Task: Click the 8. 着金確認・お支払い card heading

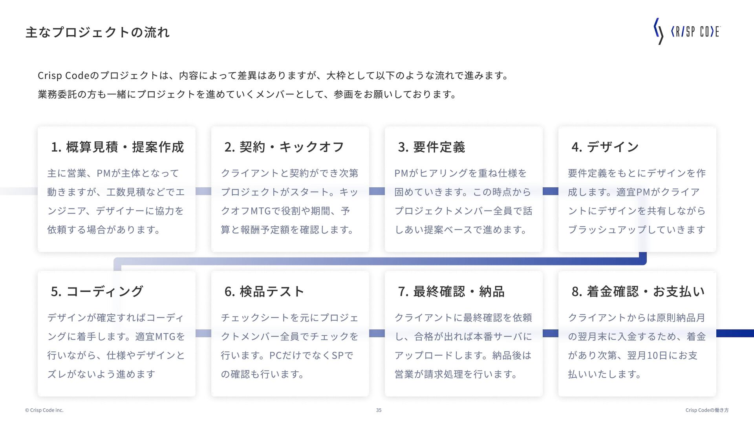Action: point(638,291)
